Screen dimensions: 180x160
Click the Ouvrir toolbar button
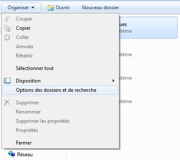click(58, 8)
